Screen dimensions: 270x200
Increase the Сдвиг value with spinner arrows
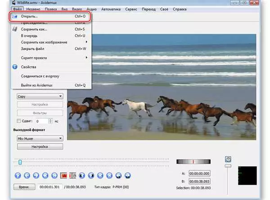coord(50,120)
